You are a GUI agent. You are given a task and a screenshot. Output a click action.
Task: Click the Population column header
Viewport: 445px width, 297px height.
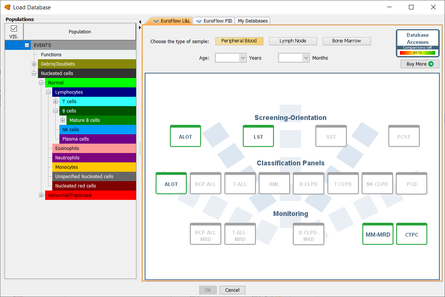(x=80, y=32)
